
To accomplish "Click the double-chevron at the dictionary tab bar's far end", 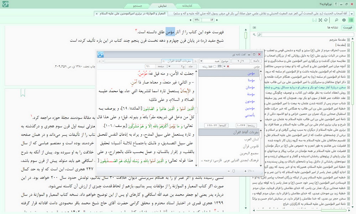I will click(x=100, y=61).
